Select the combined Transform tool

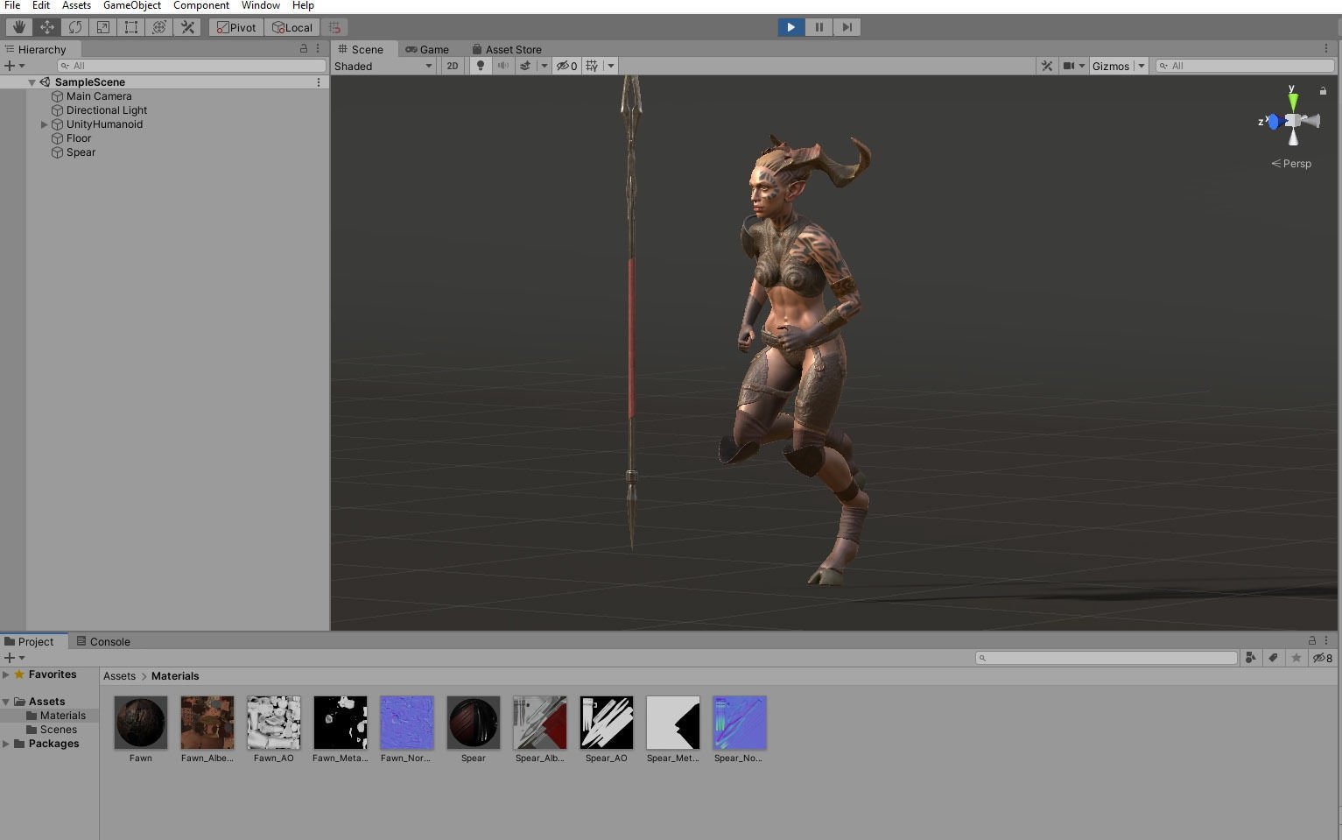[x=158, y=27]
